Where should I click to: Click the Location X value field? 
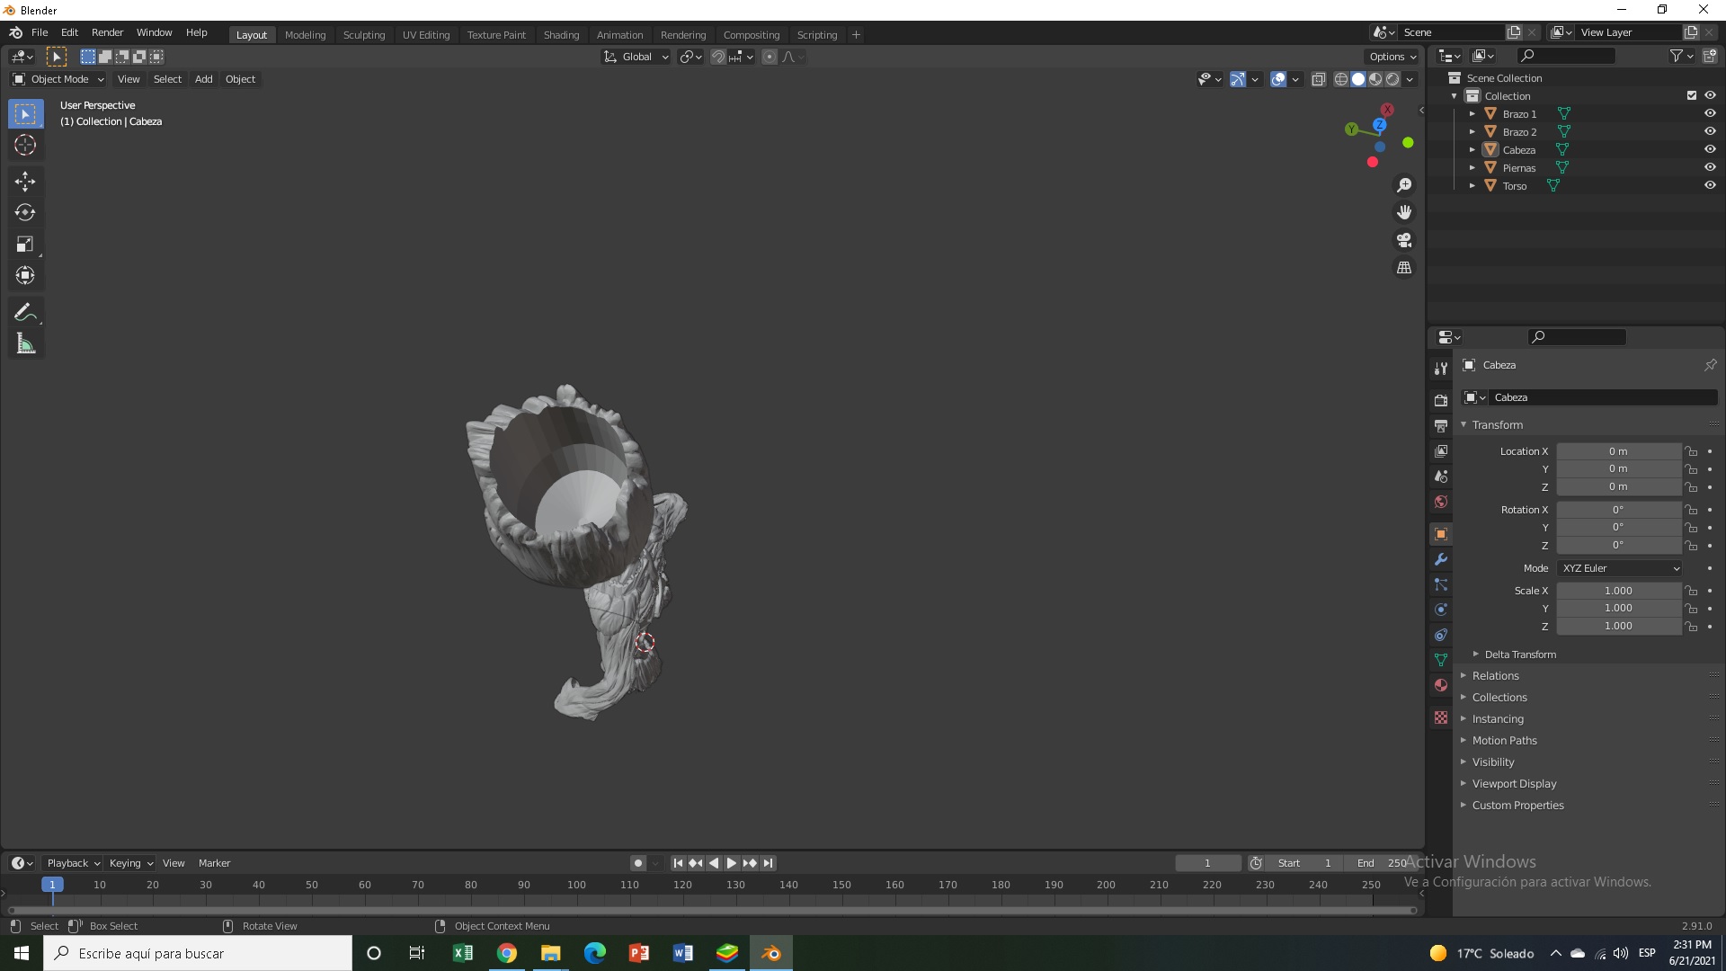1617,451
